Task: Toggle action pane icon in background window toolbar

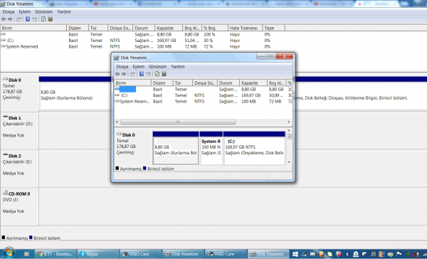Action: pos(35,19)
